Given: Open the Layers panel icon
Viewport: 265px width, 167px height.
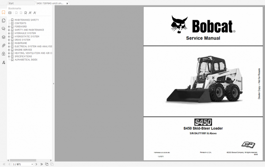Looking at the screenshot, I should (x=4, y=37).
